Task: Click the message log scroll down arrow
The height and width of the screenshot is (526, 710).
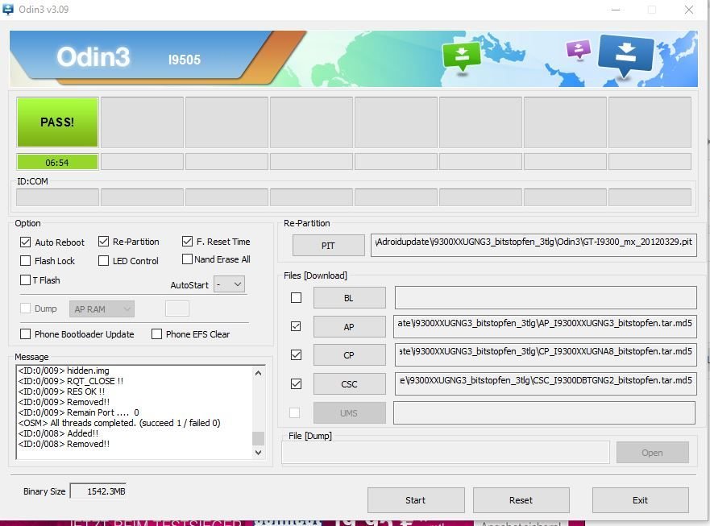Action: tap(258, 452)
